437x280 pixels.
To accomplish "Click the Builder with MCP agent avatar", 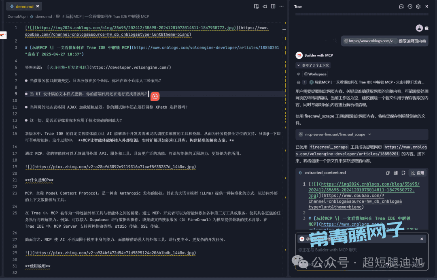I will (x=299, y=55).
